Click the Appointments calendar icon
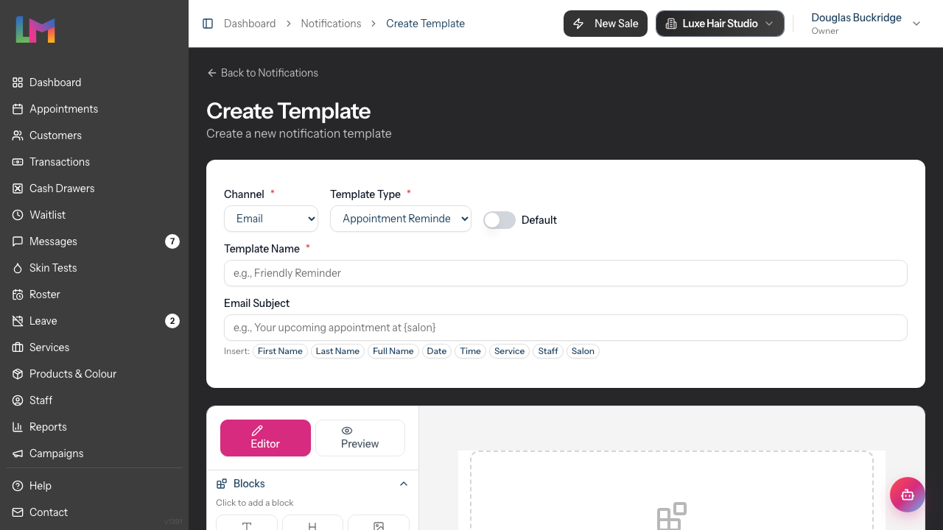Screen dimensions: 943x530 18,109
